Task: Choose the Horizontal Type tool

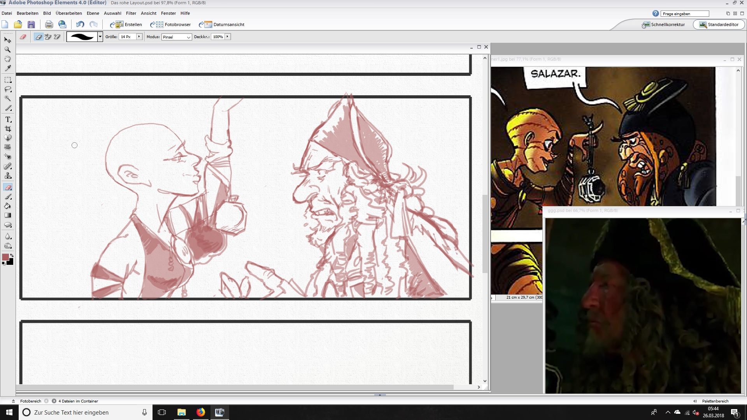Action: click(x=7, y=119)
